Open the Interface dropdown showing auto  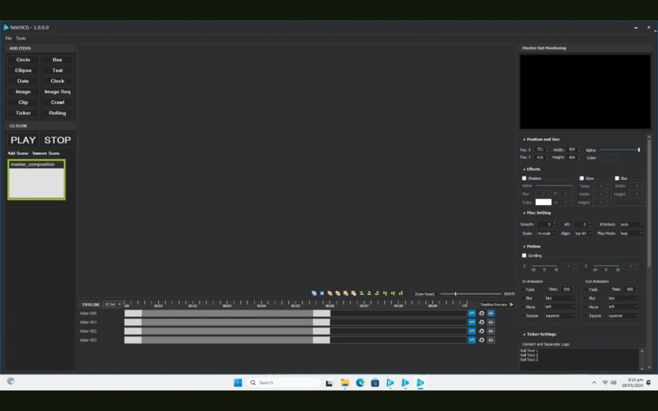point(631,224)
